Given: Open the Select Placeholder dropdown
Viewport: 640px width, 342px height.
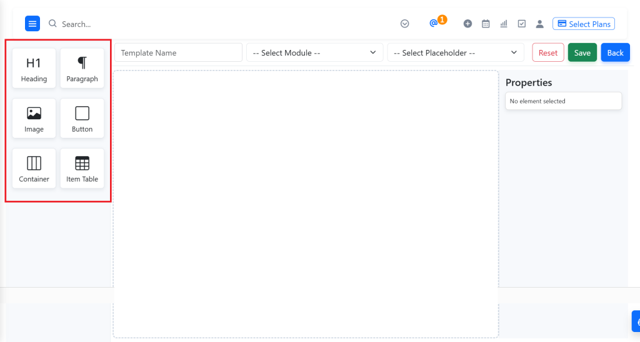Looking at the screenshot, I should coord(456,52).
